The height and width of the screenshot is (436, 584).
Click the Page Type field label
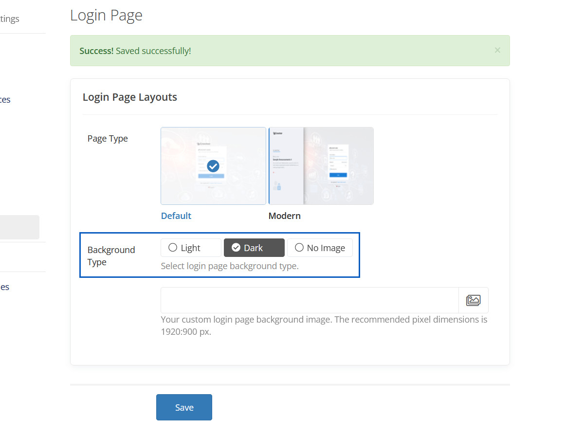click(x=108, y=139)
